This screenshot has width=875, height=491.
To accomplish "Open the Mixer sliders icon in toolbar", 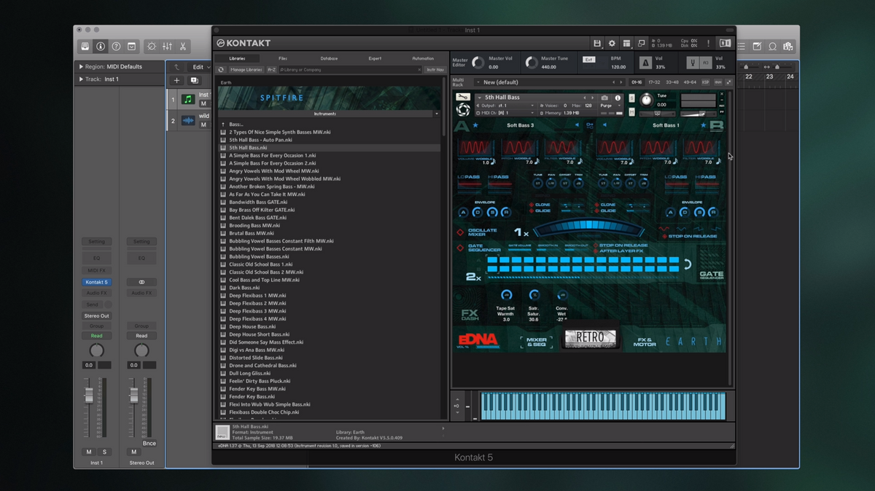I will 167,46.
